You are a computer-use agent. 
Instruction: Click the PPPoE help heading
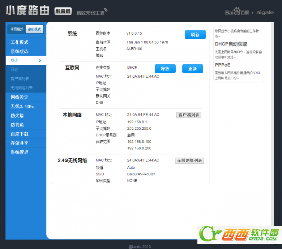[x=223, y=65]
